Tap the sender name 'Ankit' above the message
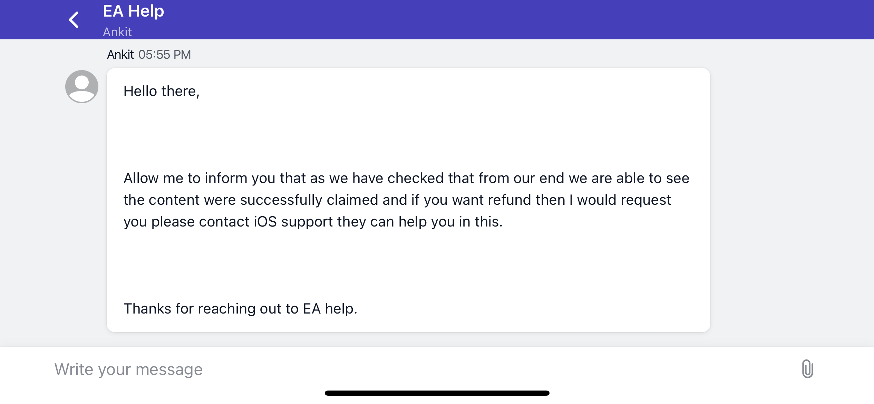This screenshot has width=874, height=404. click(x=120, y=55)
